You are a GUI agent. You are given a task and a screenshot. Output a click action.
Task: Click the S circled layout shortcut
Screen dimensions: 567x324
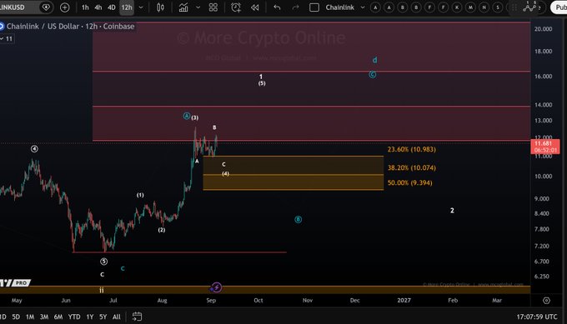498,7
